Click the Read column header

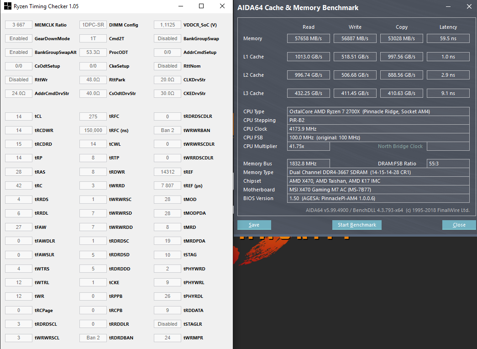pos(309,27)
